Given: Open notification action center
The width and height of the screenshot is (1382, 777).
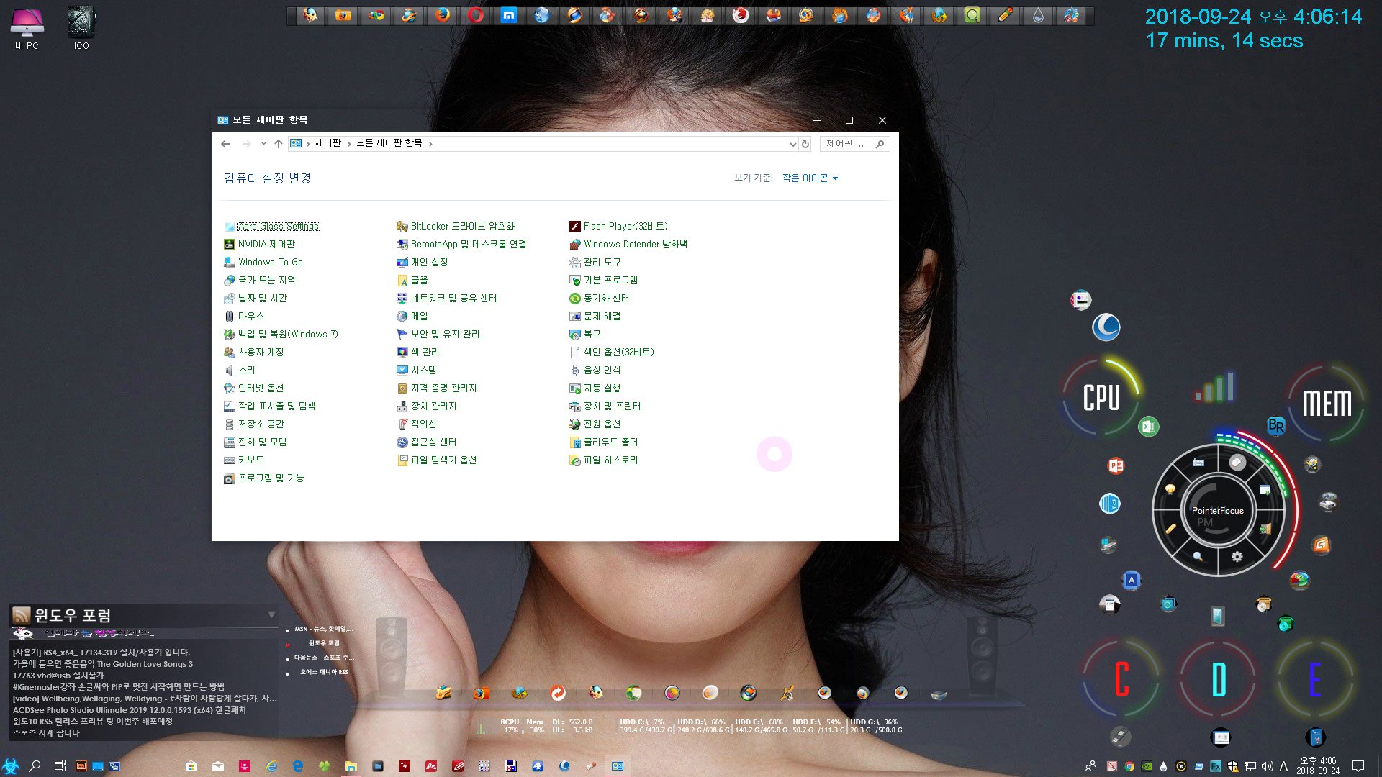Looking at the screenshot, I should [1358, 766].
